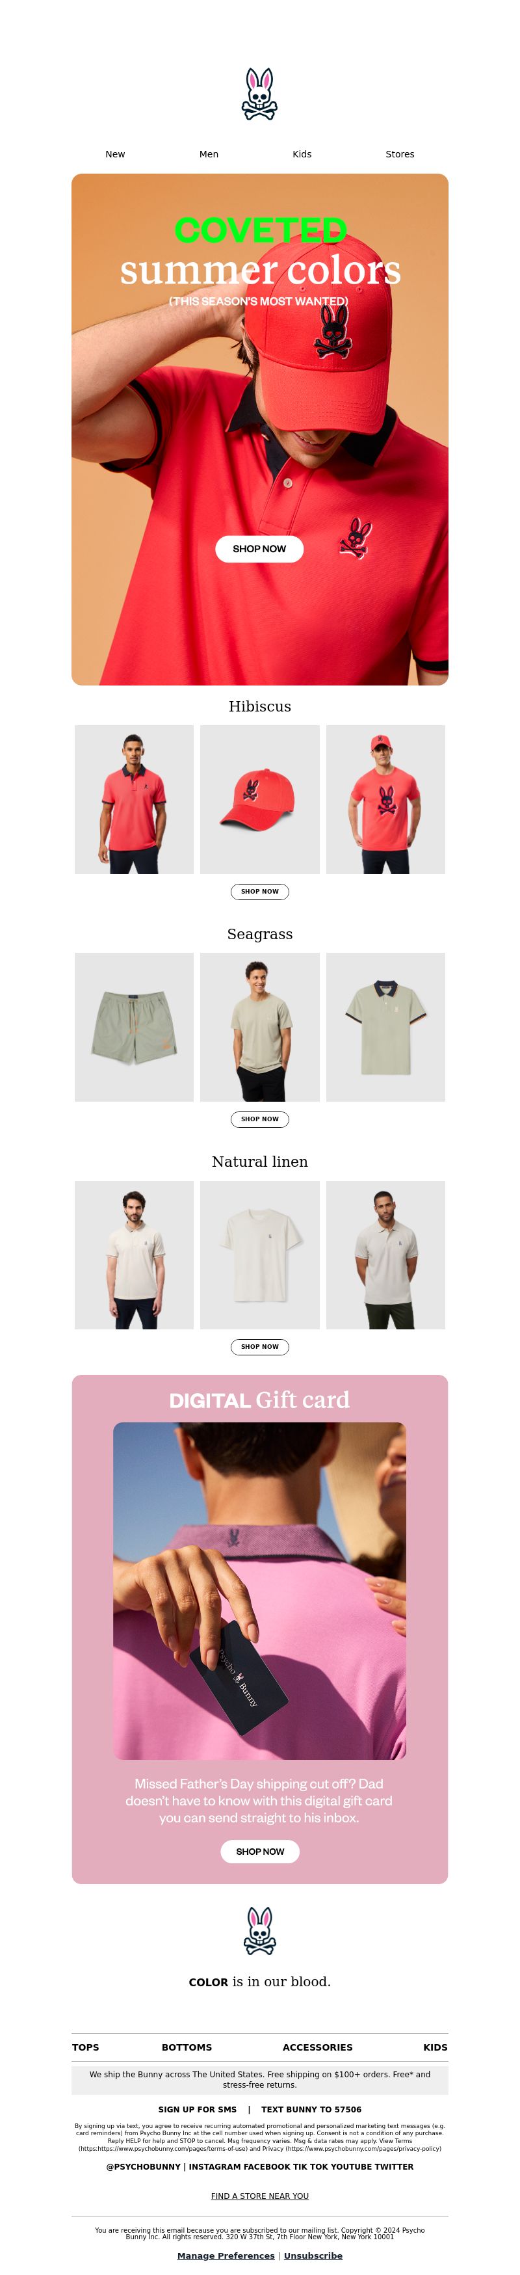Click Find a Store Near You
This screenshot has height=2275, width=520.
(x=259, y=2196)
